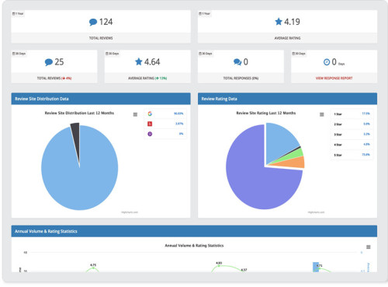Select the 5 Star legend row

coord(352,155)
